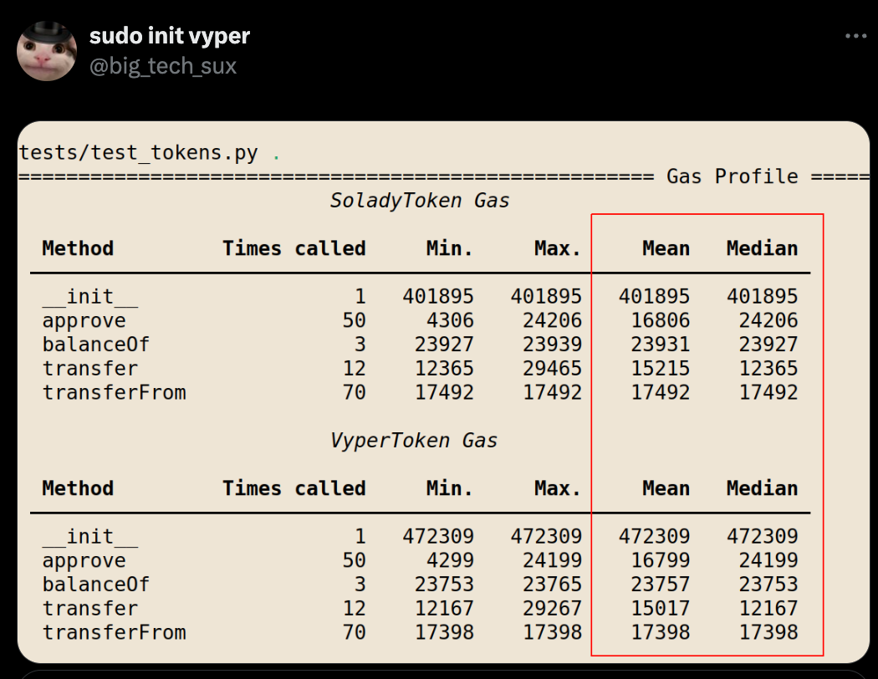Select the SoladyToken balanceOf Mean value 23931
The image size is (878, 679).
pyautogui.click(x=661, y=345)
